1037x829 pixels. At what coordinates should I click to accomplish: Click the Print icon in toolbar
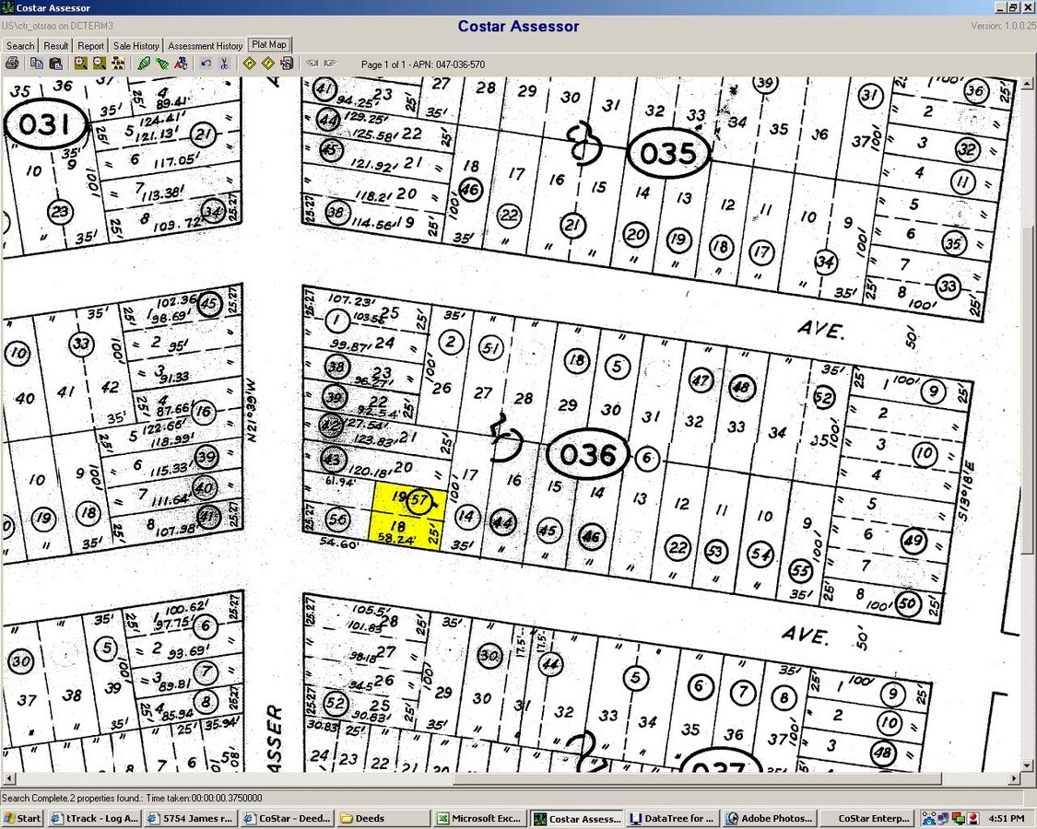pyautogui.click(x=12, y=64)
